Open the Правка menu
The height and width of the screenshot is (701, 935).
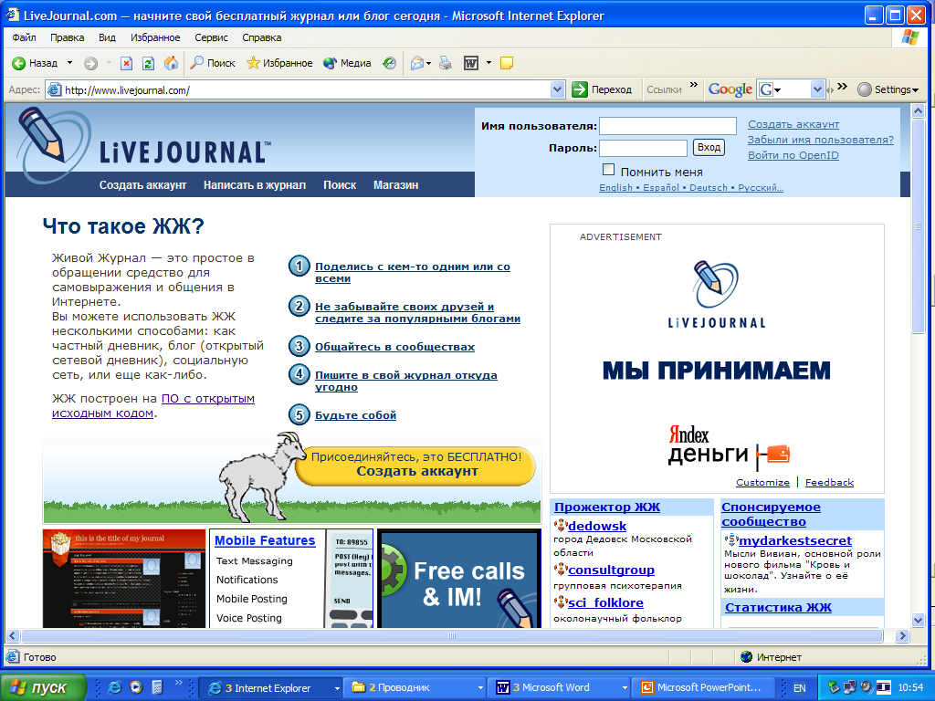[67, 37]
